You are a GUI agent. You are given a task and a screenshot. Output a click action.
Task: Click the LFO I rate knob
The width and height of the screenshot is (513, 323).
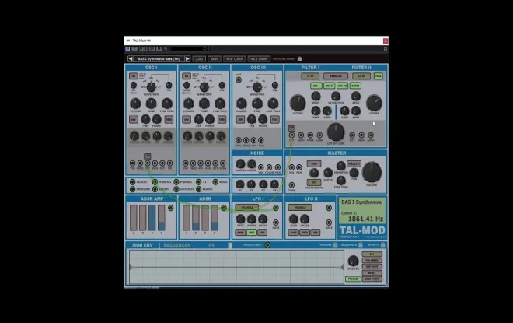coord(240,219)
